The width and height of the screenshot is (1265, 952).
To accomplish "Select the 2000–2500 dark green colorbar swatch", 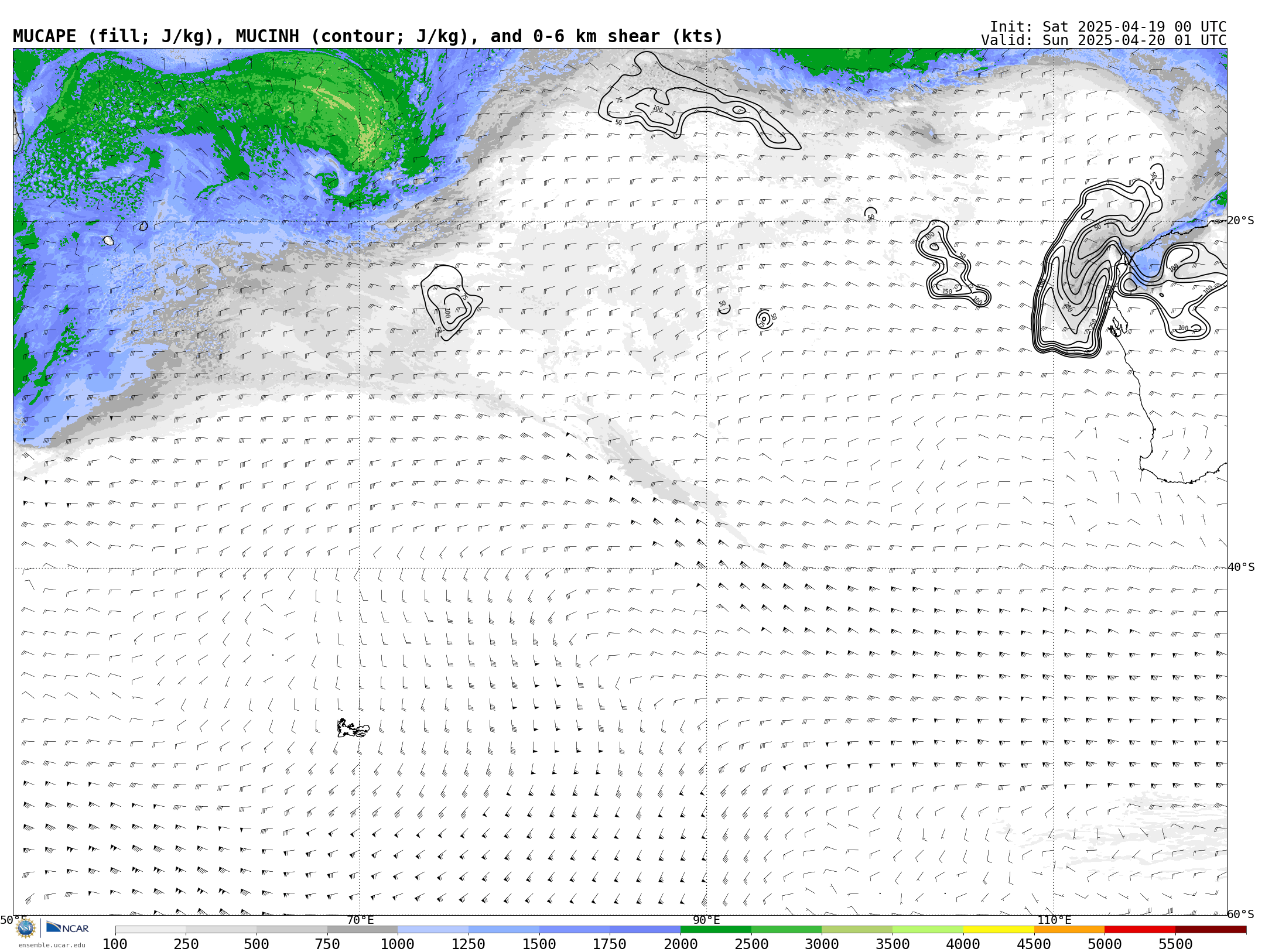I will tap(716, 930).
